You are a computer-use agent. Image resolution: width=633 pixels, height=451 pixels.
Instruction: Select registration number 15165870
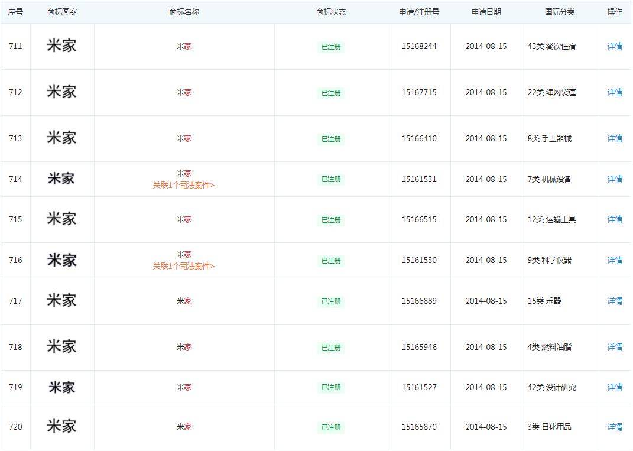click(419, 427)
